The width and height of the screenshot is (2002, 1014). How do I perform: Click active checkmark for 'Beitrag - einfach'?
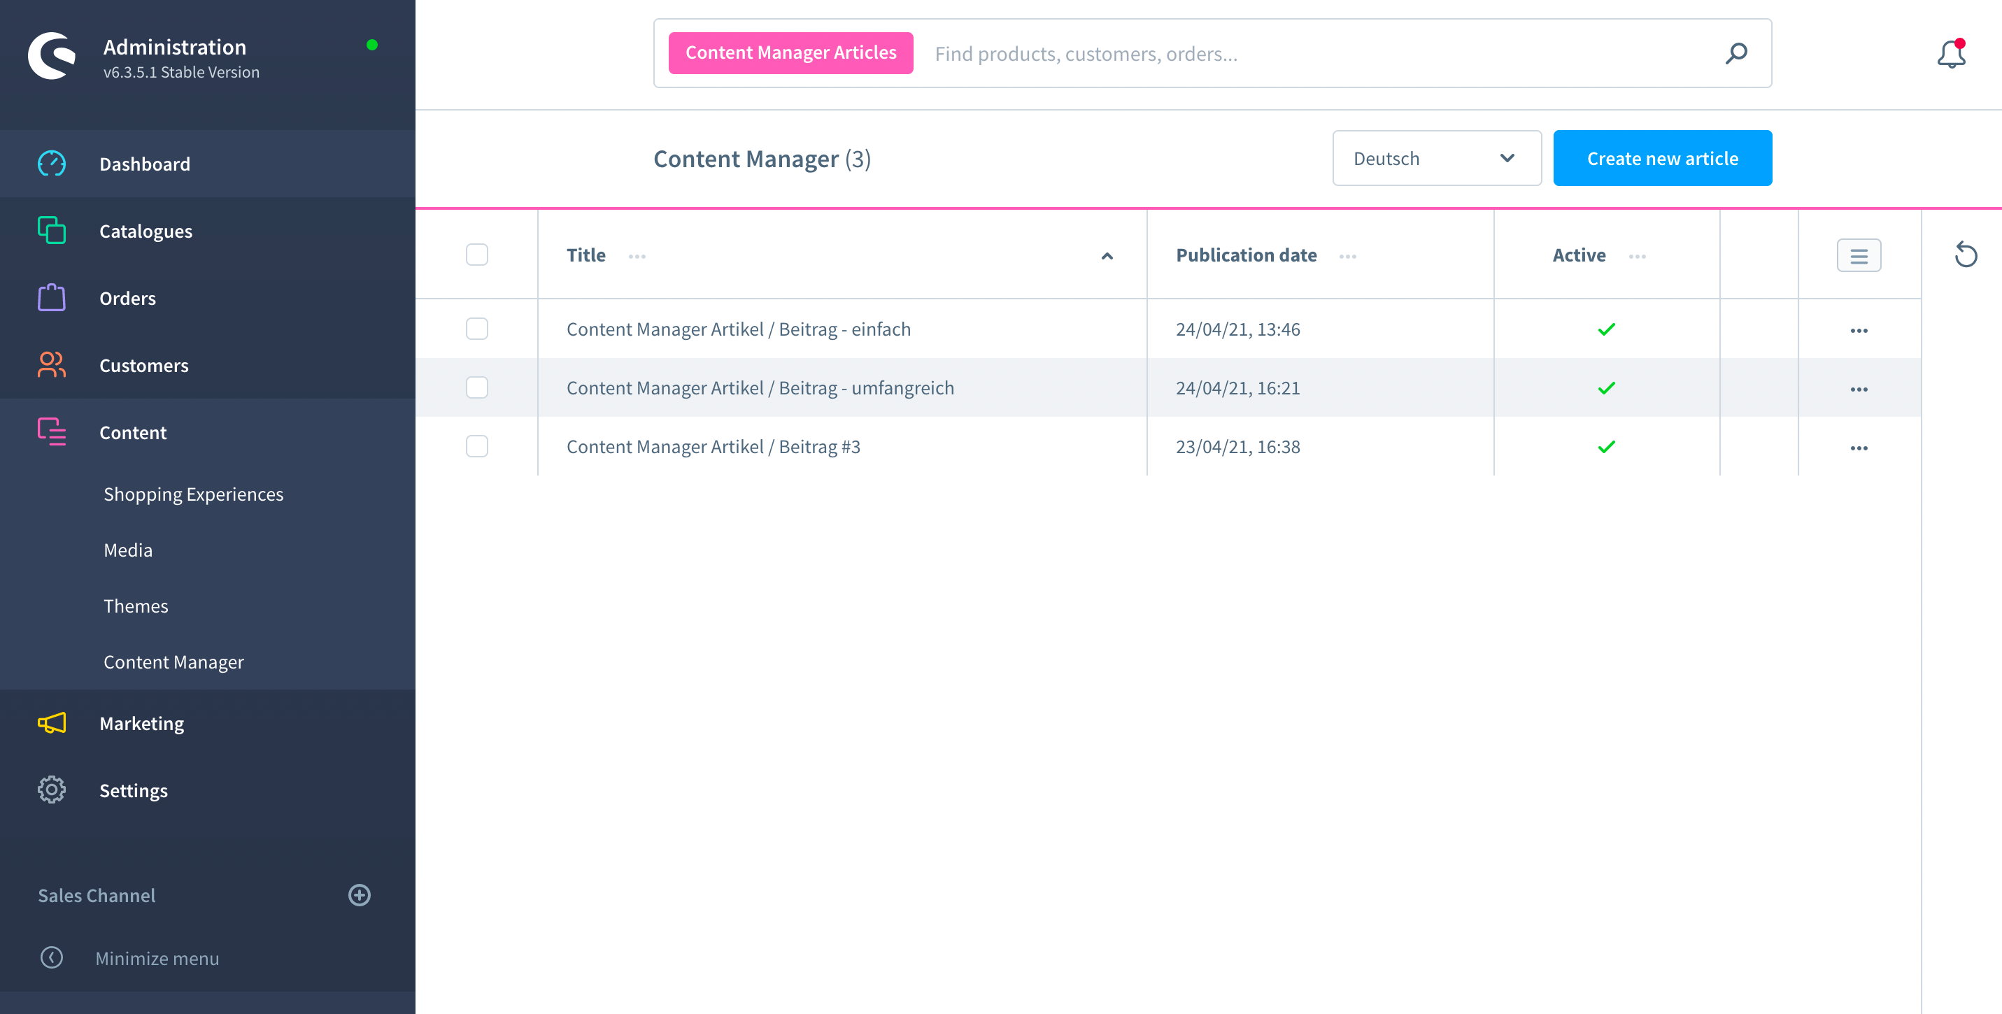click(1605, 329)
